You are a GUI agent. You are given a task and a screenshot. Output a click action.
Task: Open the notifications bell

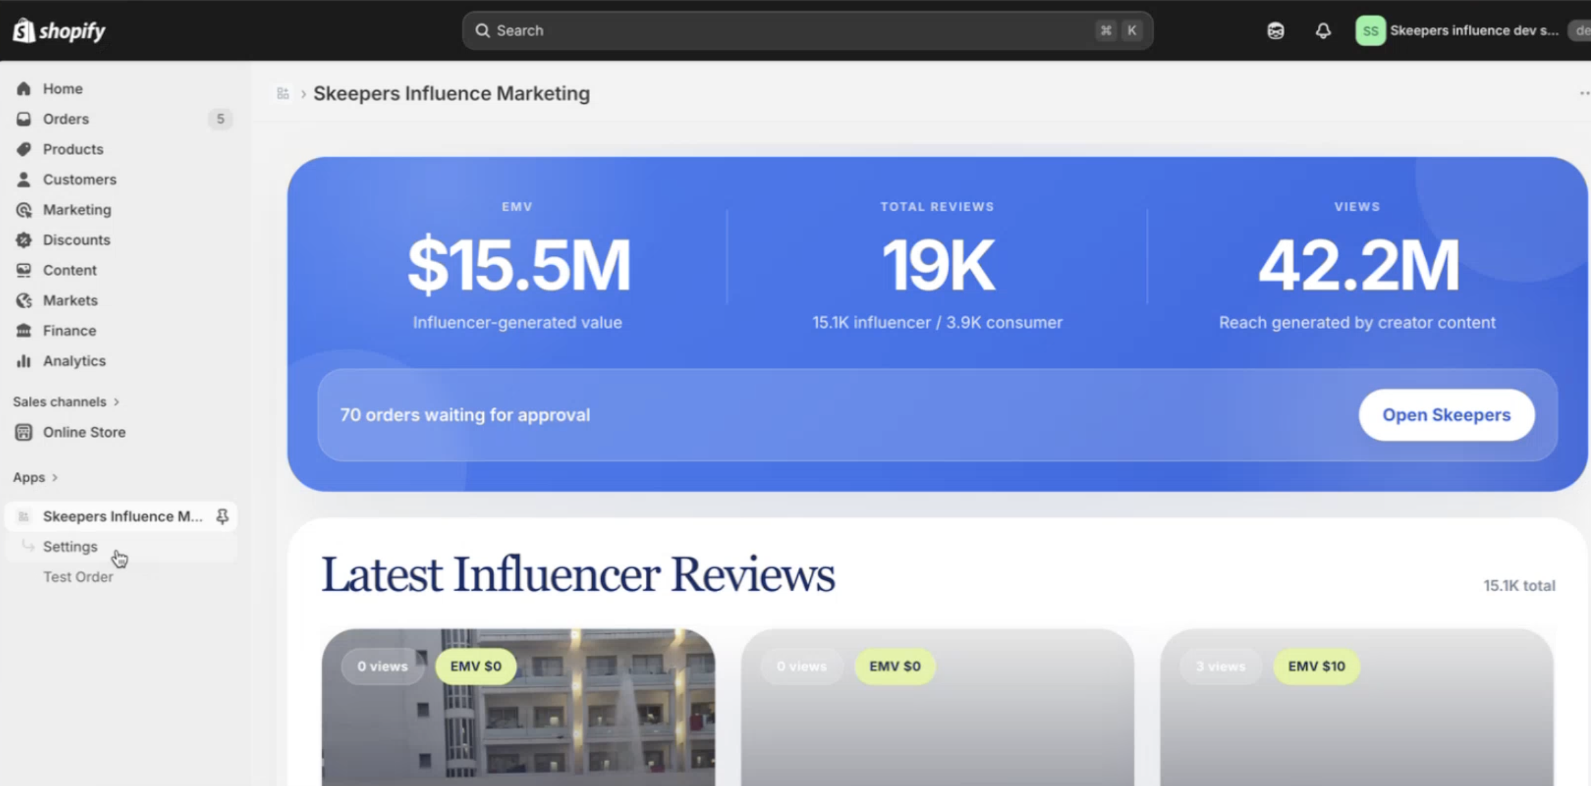1323,30
